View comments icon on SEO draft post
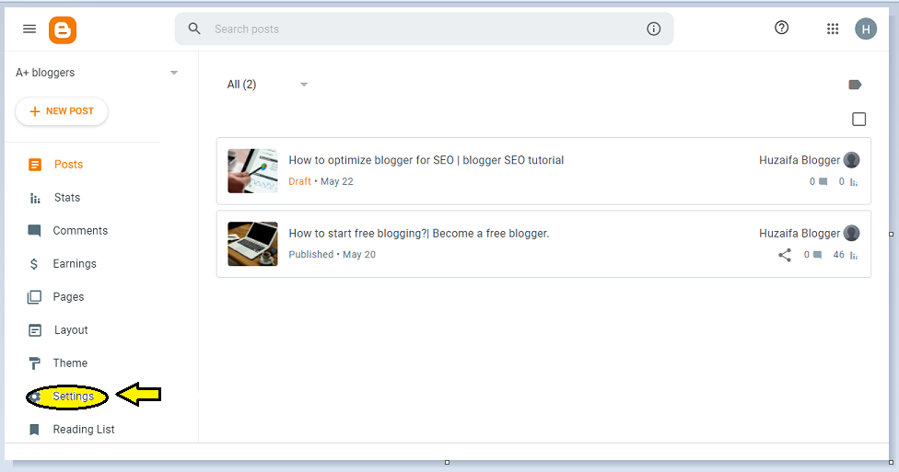 [x=823, y=181]
